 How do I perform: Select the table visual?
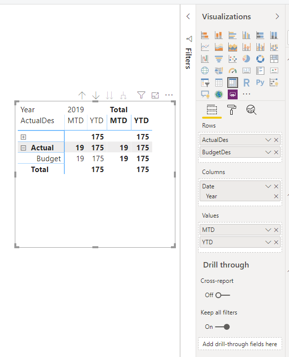(219, 83)
